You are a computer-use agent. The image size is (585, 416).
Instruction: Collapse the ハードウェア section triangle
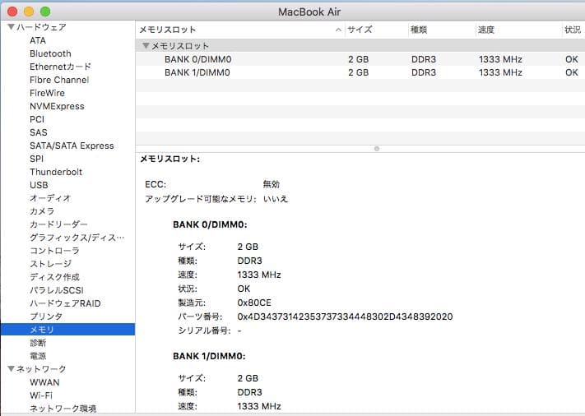[12, 27]
